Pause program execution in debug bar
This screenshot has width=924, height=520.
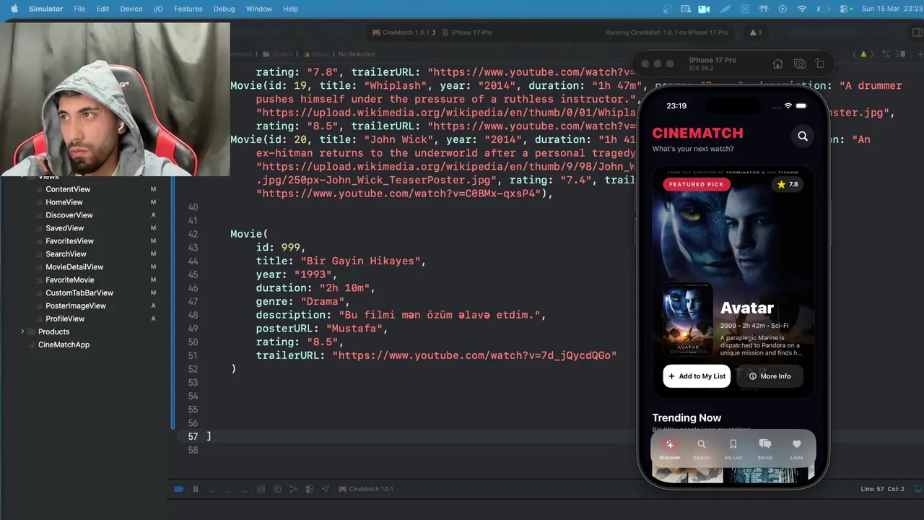click(195, 489)
